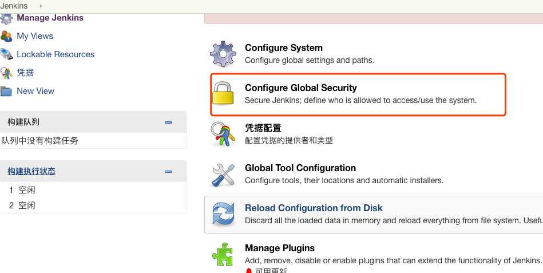Click the Configure Global Security padlock icon

tap(223, 93)
